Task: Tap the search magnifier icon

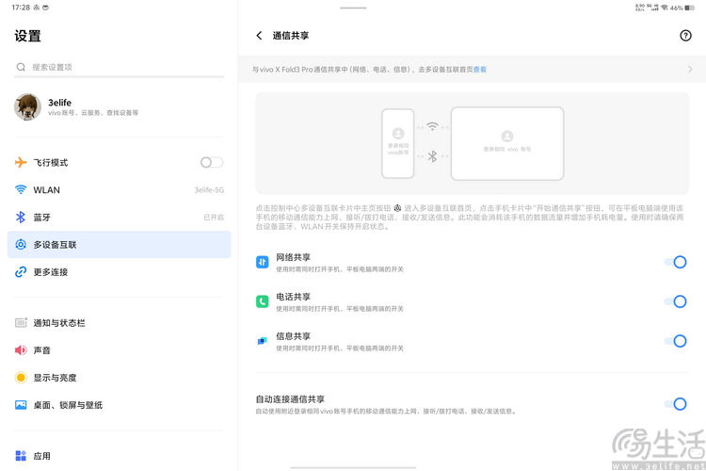Action: 21,67
